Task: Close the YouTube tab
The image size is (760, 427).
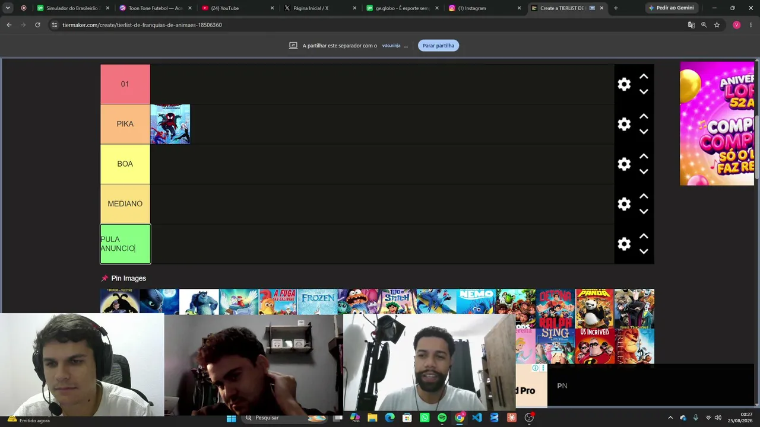Action: pyautogui.click(x=273, y=8)
